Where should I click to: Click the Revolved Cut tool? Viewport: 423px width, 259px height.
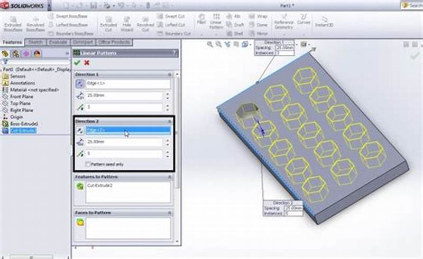tap(145, 24)
